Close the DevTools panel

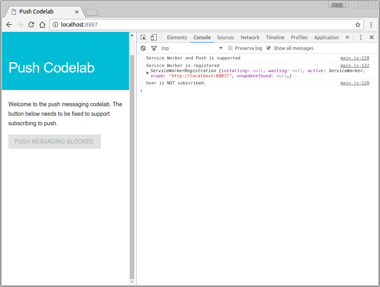pyautogui.click(x=372, y=37)
